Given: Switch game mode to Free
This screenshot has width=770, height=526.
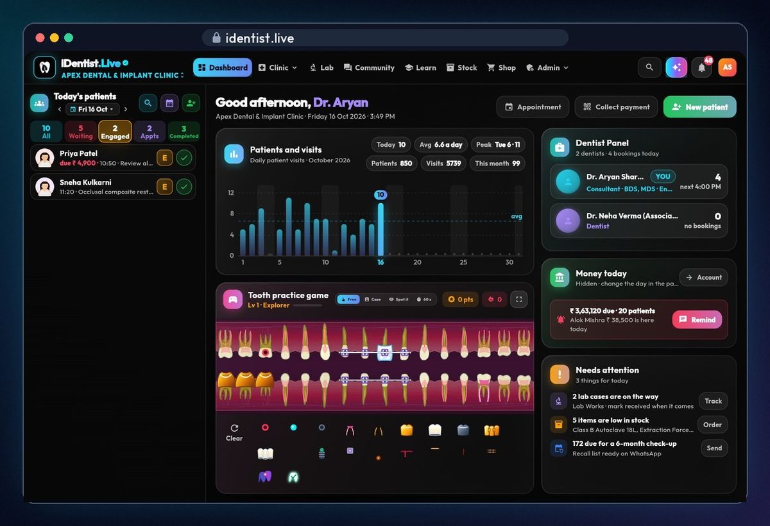Looking at the screenshot, I should pos(348,299).
